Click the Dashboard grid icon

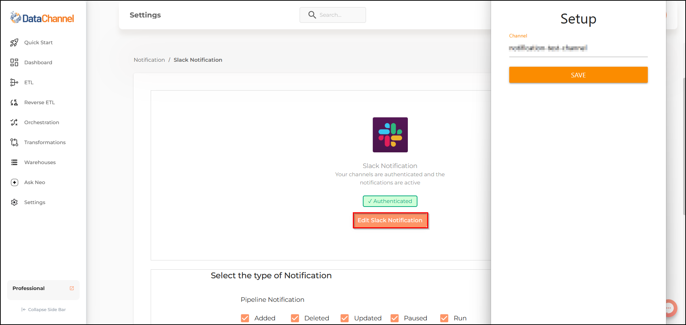click(14, 62)
